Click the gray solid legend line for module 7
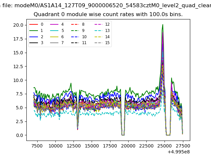The image size is (211, 158). [x=54, y=43]
